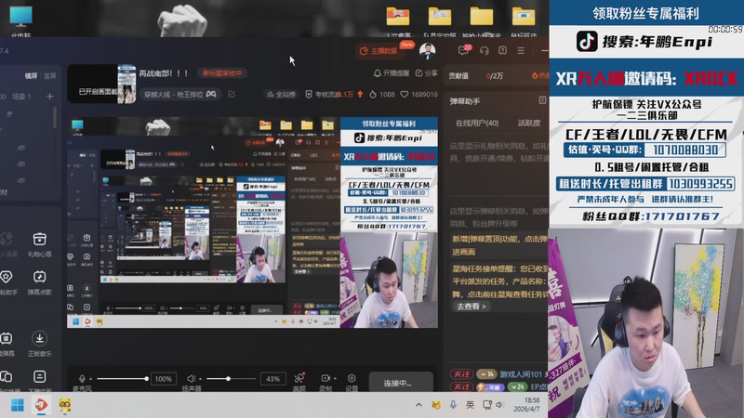The image size is (744, 418).
Task: Open the 礼物心愿 gift wish tool
Action: click(39, 244)
